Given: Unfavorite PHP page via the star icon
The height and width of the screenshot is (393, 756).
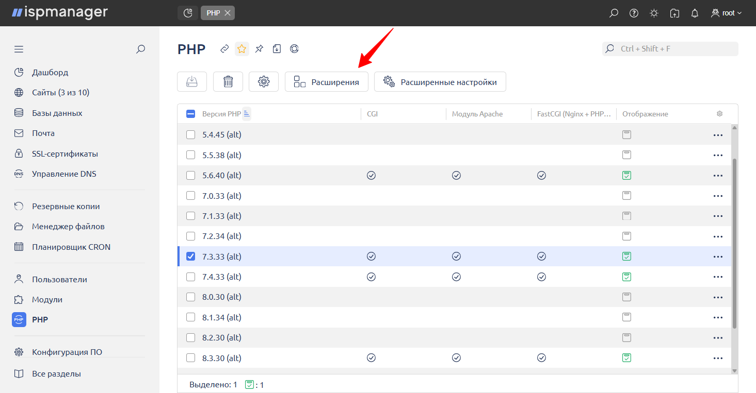Looking at the screenshot, I should [x=242, y=48].
